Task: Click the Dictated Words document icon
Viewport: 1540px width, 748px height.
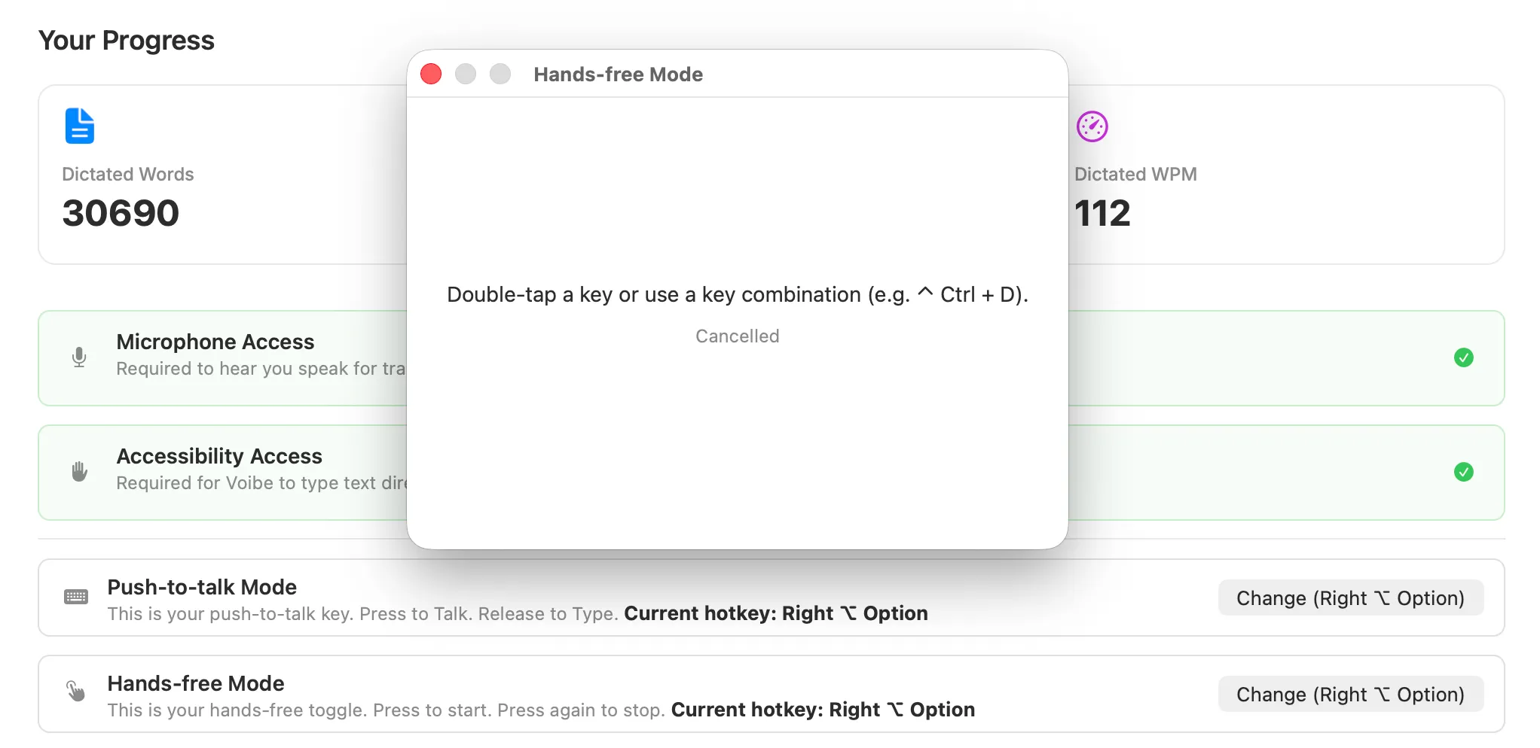Action: (x=78, y=126)
